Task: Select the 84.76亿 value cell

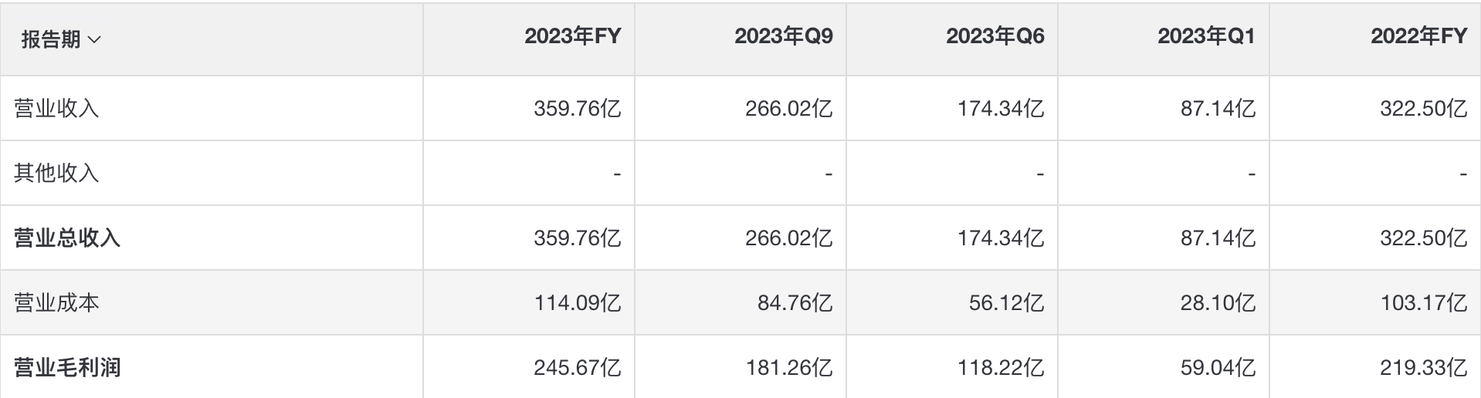Action: pyautogui.click(x=795, y=302)
